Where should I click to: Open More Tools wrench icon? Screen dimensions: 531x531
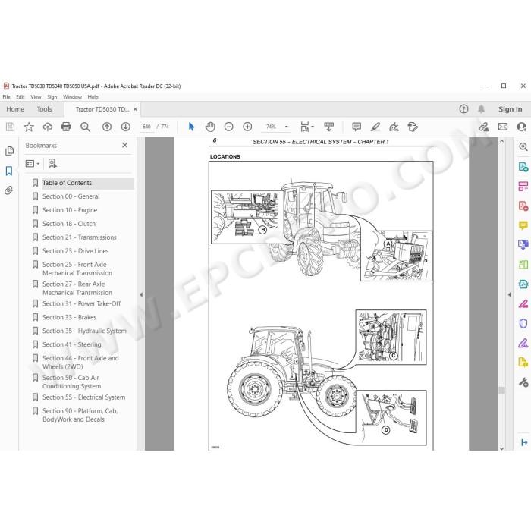coord(523,382)
